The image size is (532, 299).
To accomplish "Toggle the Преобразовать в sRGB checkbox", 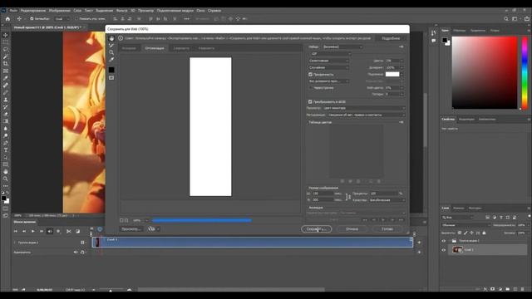I will [310, 101].
